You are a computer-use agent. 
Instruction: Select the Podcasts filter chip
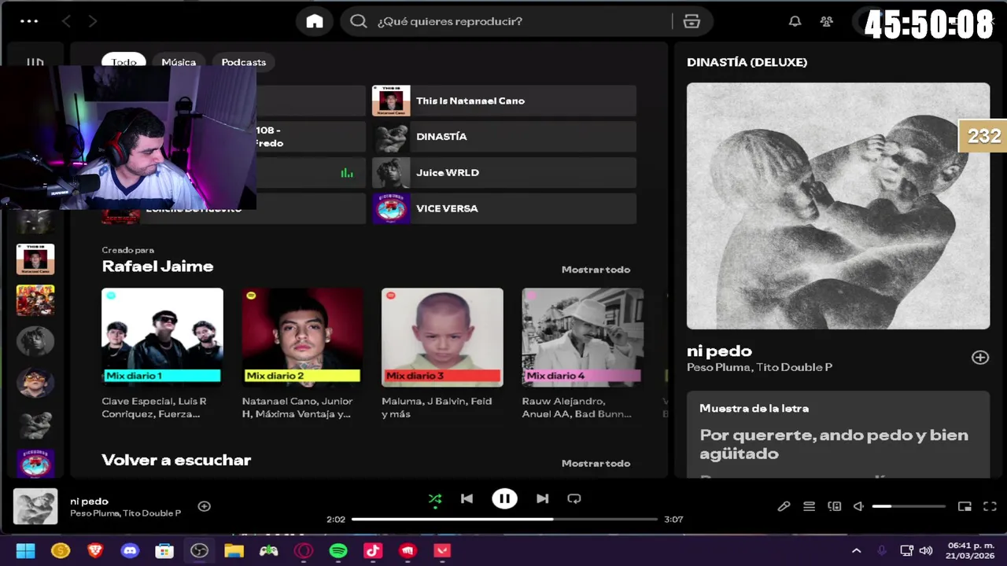pos(244,62)
